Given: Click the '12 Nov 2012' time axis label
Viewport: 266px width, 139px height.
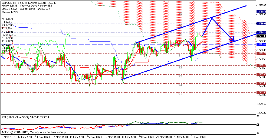Looking at the screenshot, I should tap(8, 137).
